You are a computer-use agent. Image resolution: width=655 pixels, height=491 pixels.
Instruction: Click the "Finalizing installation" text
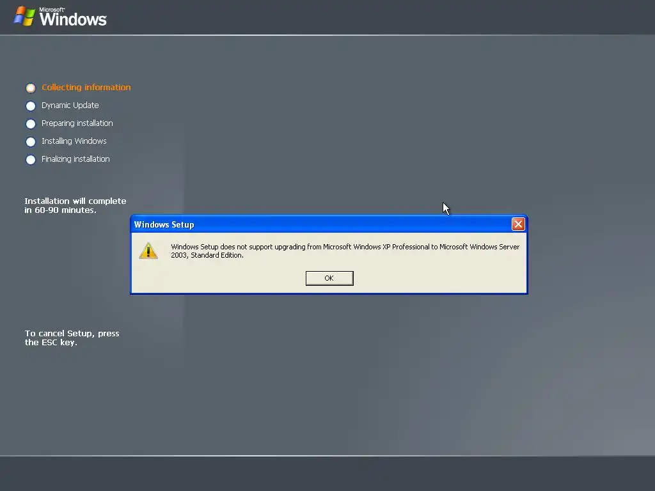[x=75, y=159]
